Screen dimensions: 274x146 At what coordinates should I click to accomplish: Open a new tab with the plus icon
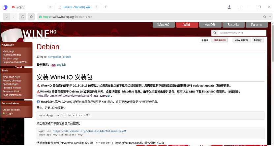(106, 7)
